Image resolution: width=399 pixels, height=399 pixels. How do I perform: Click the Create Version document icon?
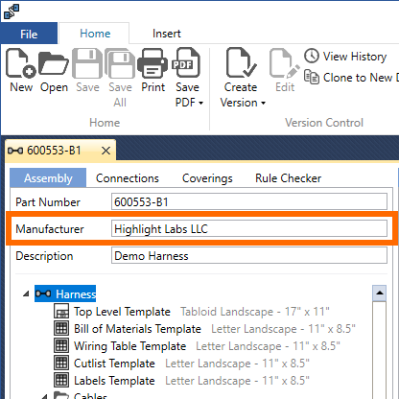[241, 62]
